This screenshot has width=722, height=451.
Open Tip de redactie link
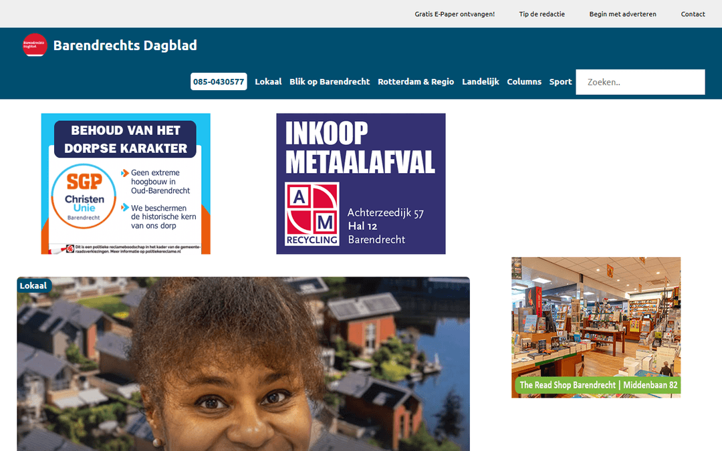542,14
